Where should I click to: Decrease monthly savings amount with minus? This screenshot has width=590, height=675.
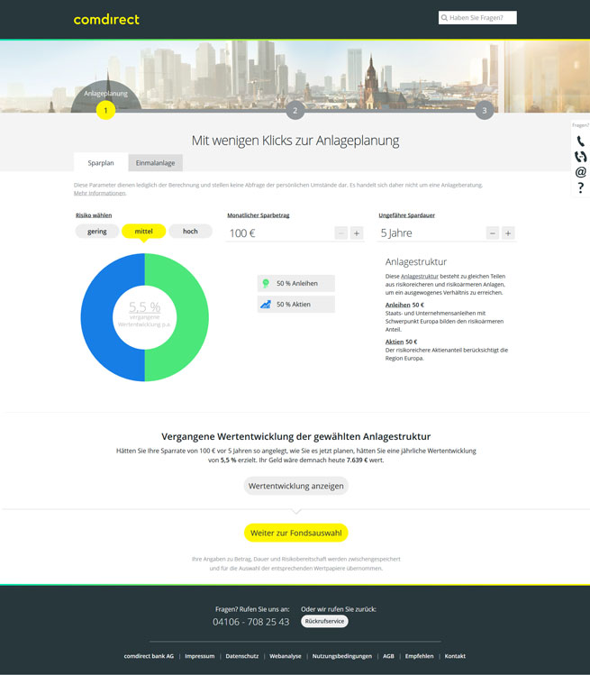340,233
